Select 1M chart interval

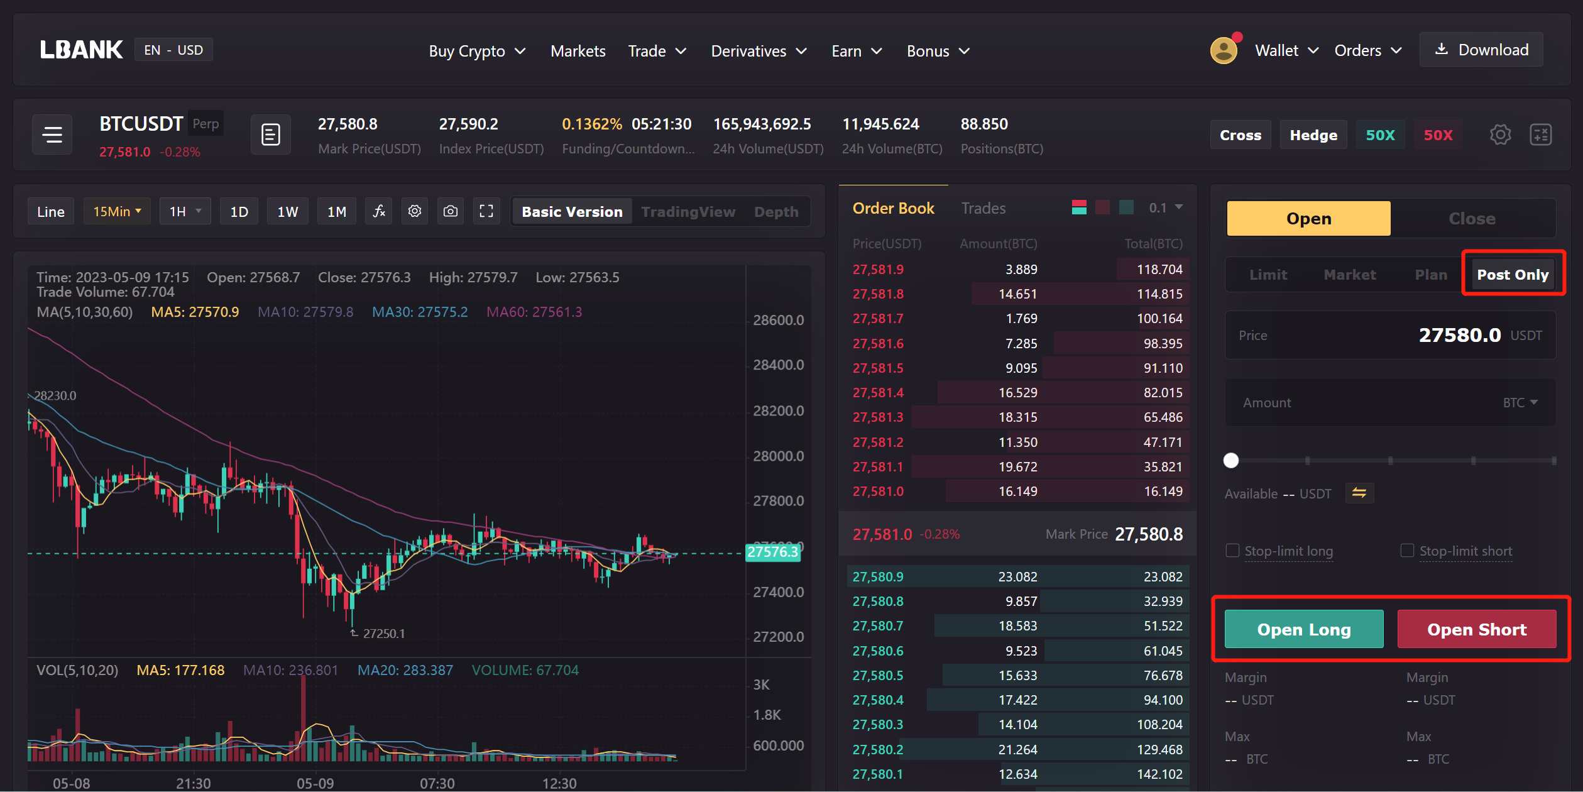337,211
